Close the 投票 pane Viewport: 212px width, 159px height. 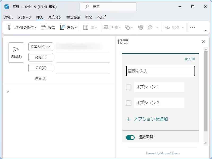pyautogui.click(x=203, y=42)
